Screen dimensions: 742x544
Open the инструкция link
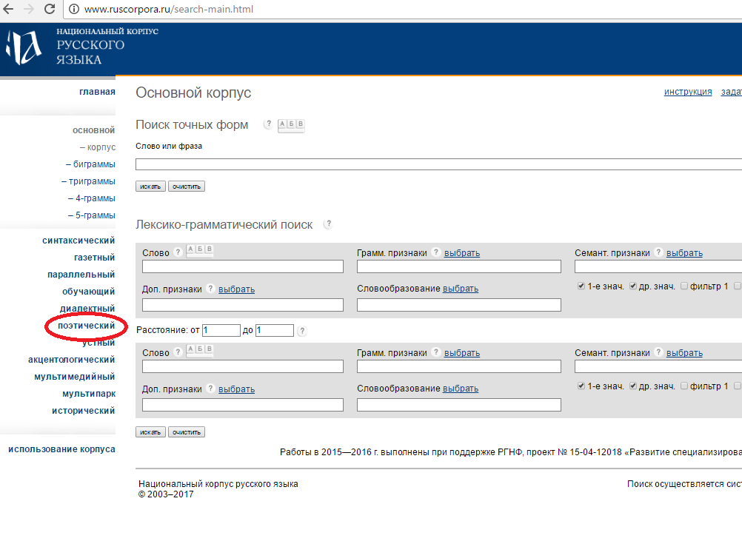pyautogui.click(x=688, y=92)
